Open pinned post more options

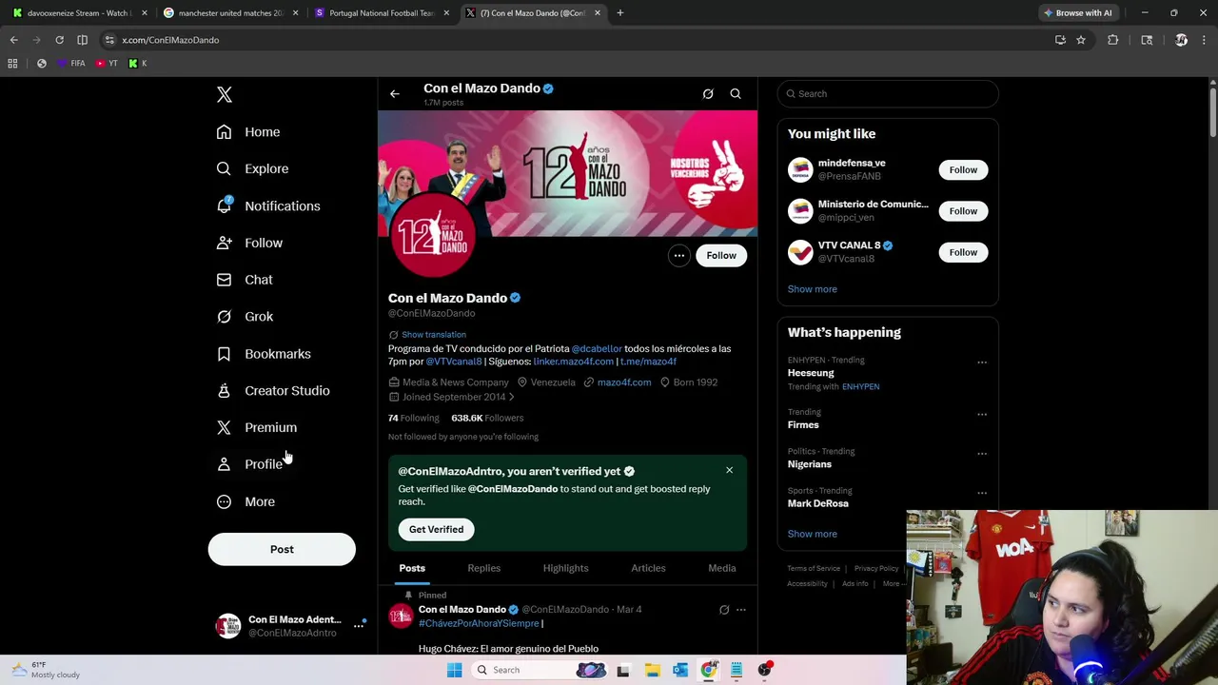pyautogui.click(x=741, y=610)
